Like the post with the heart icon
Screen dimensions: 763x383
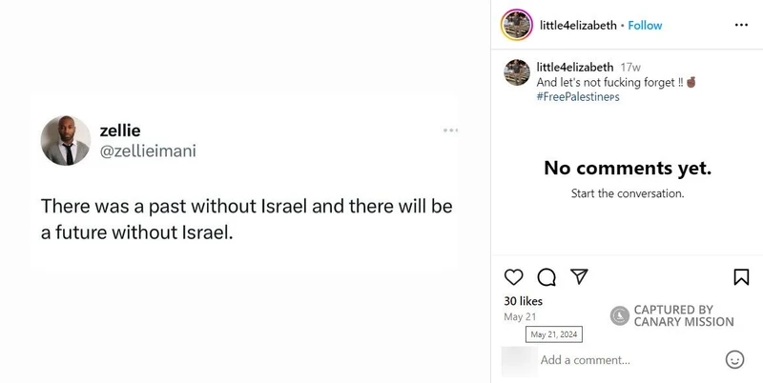[514, 277]
